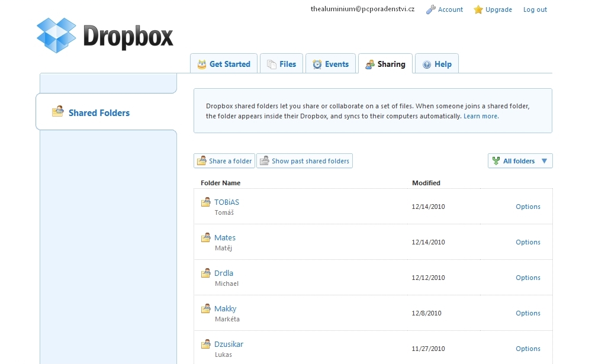Open the TOBiAS folder link
Viewport: 592px width, 364px height.
click(227, 202)
